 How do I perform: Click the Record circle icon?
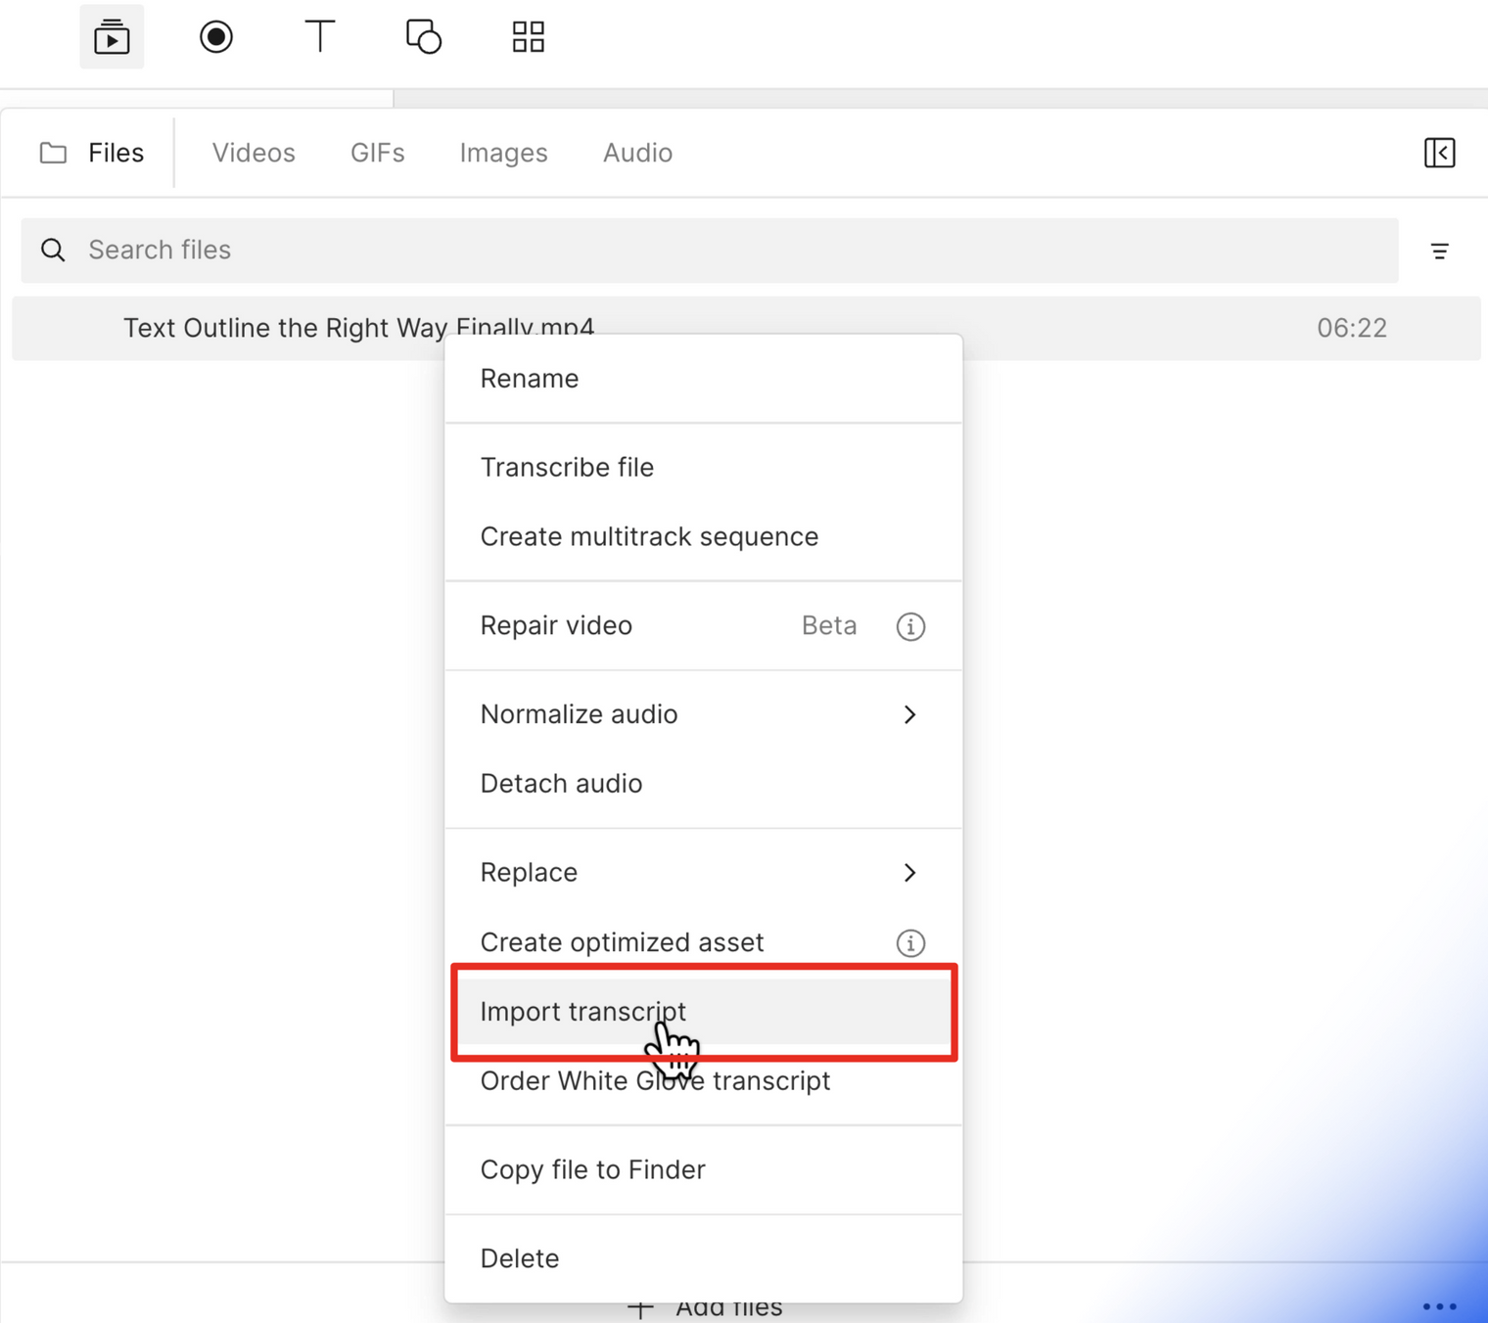(x=216, y=37)
